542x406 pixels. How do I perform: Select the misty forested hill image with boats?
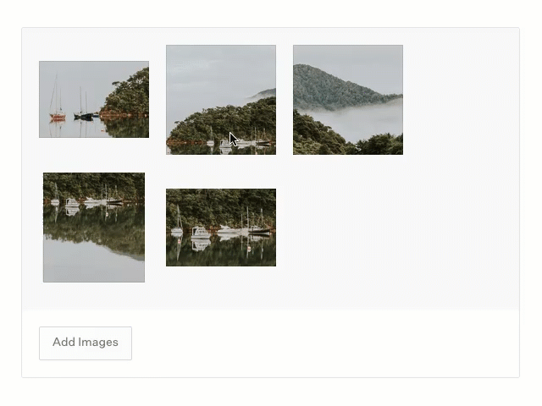pos(221,100)
